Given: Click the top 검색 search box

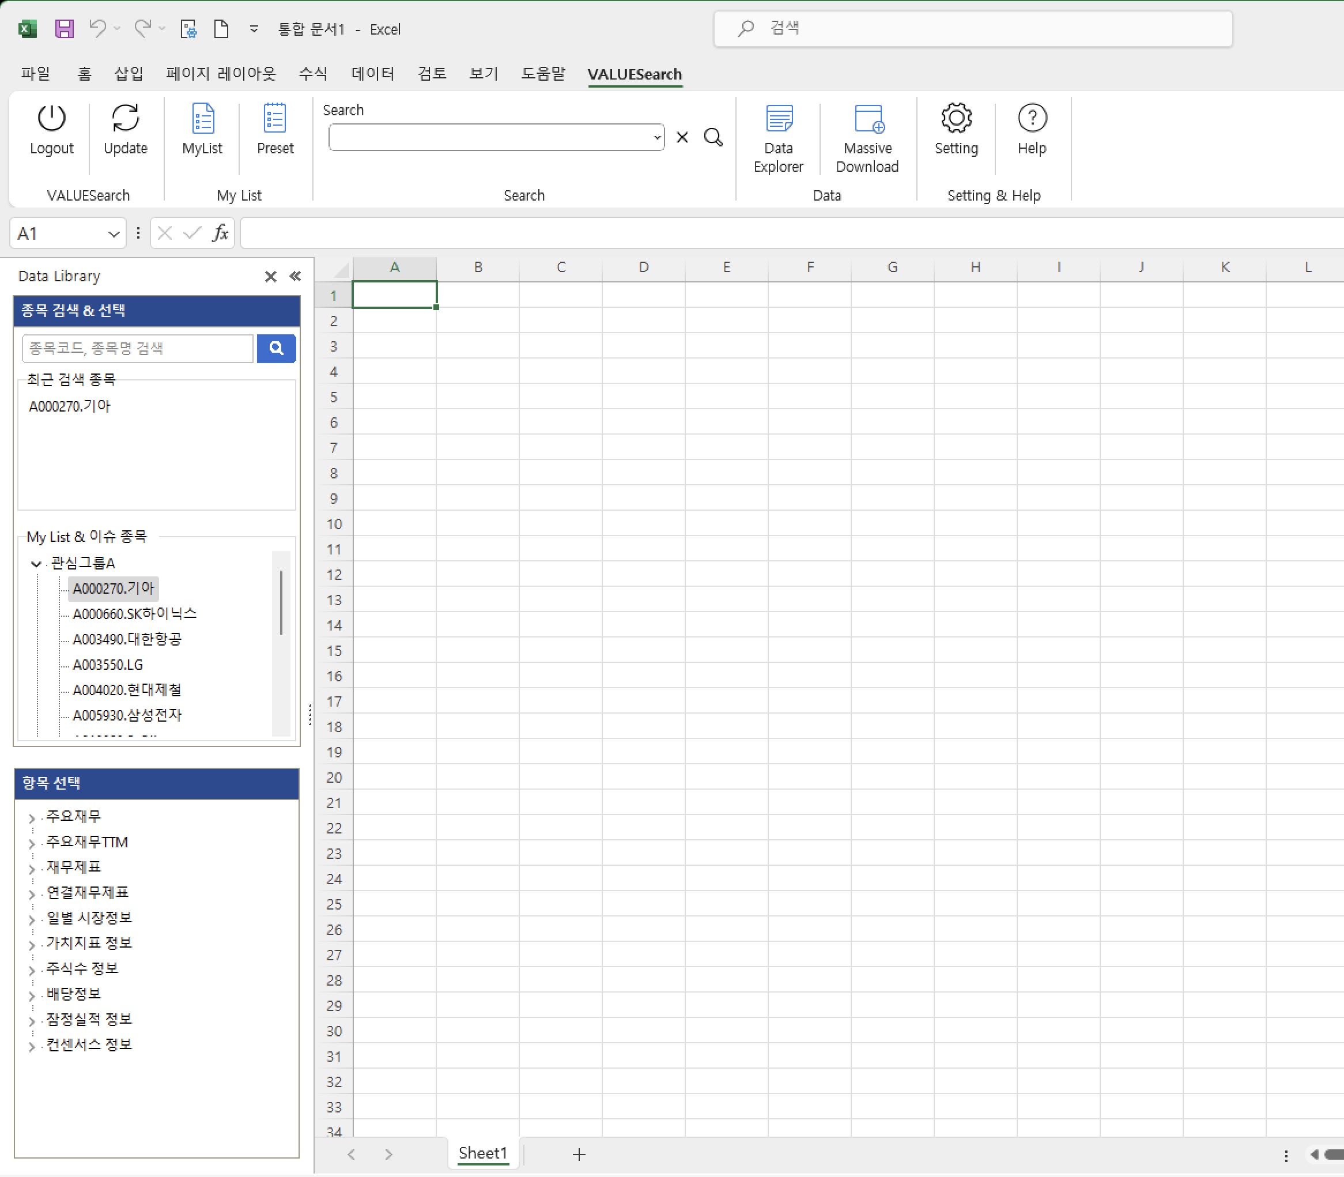Looking at the screenshot, I should pos(973,28).
